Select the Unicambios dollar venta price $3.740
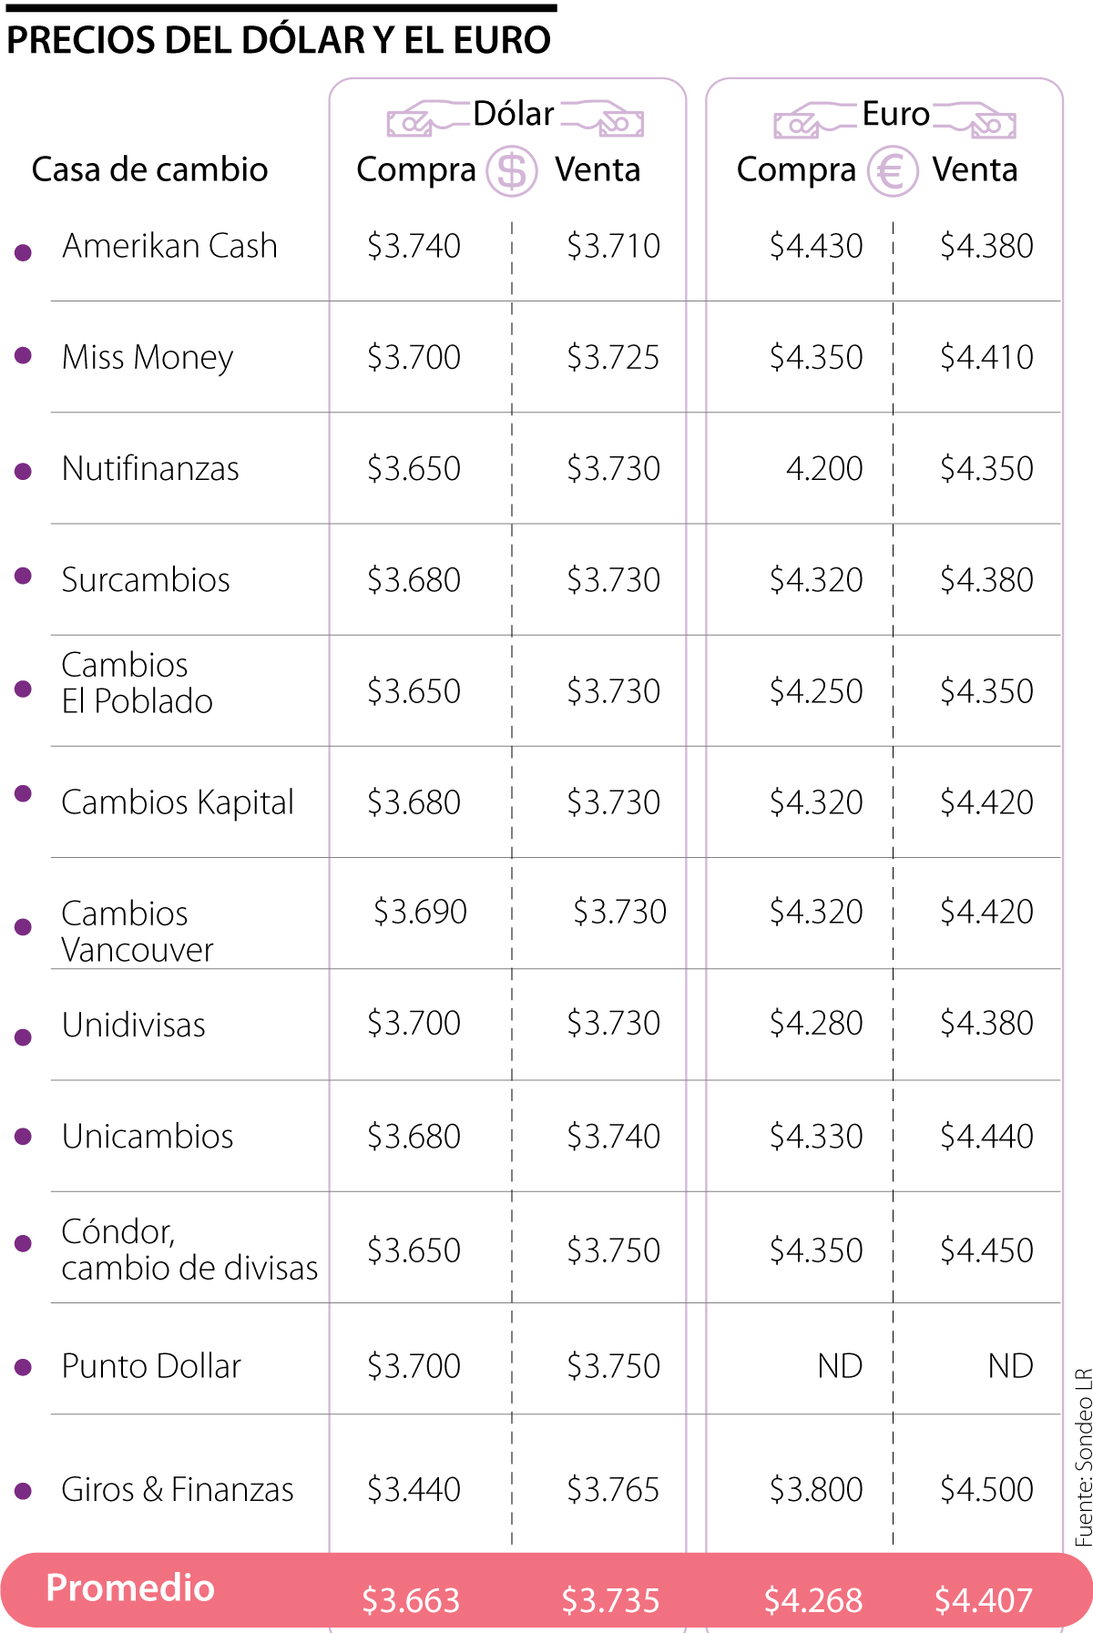The width and height of the screenshot is (1093, 1633). (x=613, y=1136)
